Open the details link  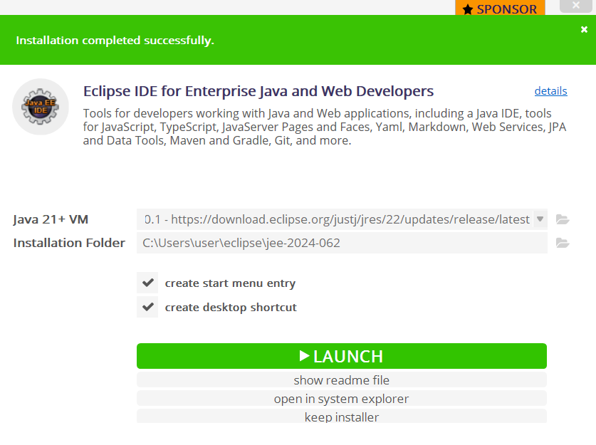pyautogui.click(x=550, y=91)
